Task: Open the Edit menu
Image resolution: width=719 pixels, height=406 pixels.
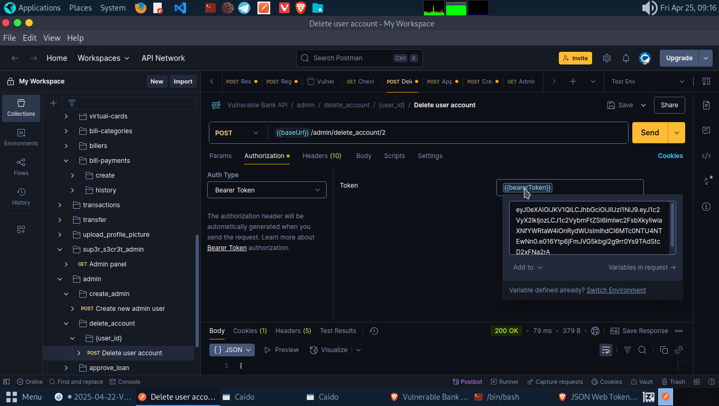Action: pos(30,38)
